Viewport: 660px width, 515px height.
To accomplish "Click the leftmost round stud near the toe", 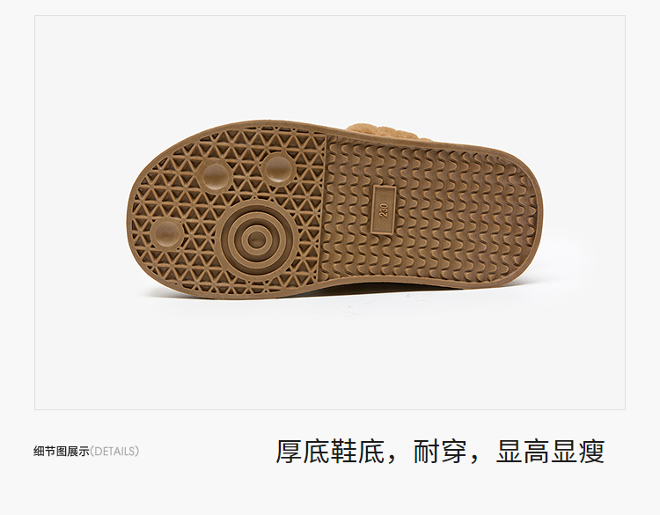I will [166, 234].
